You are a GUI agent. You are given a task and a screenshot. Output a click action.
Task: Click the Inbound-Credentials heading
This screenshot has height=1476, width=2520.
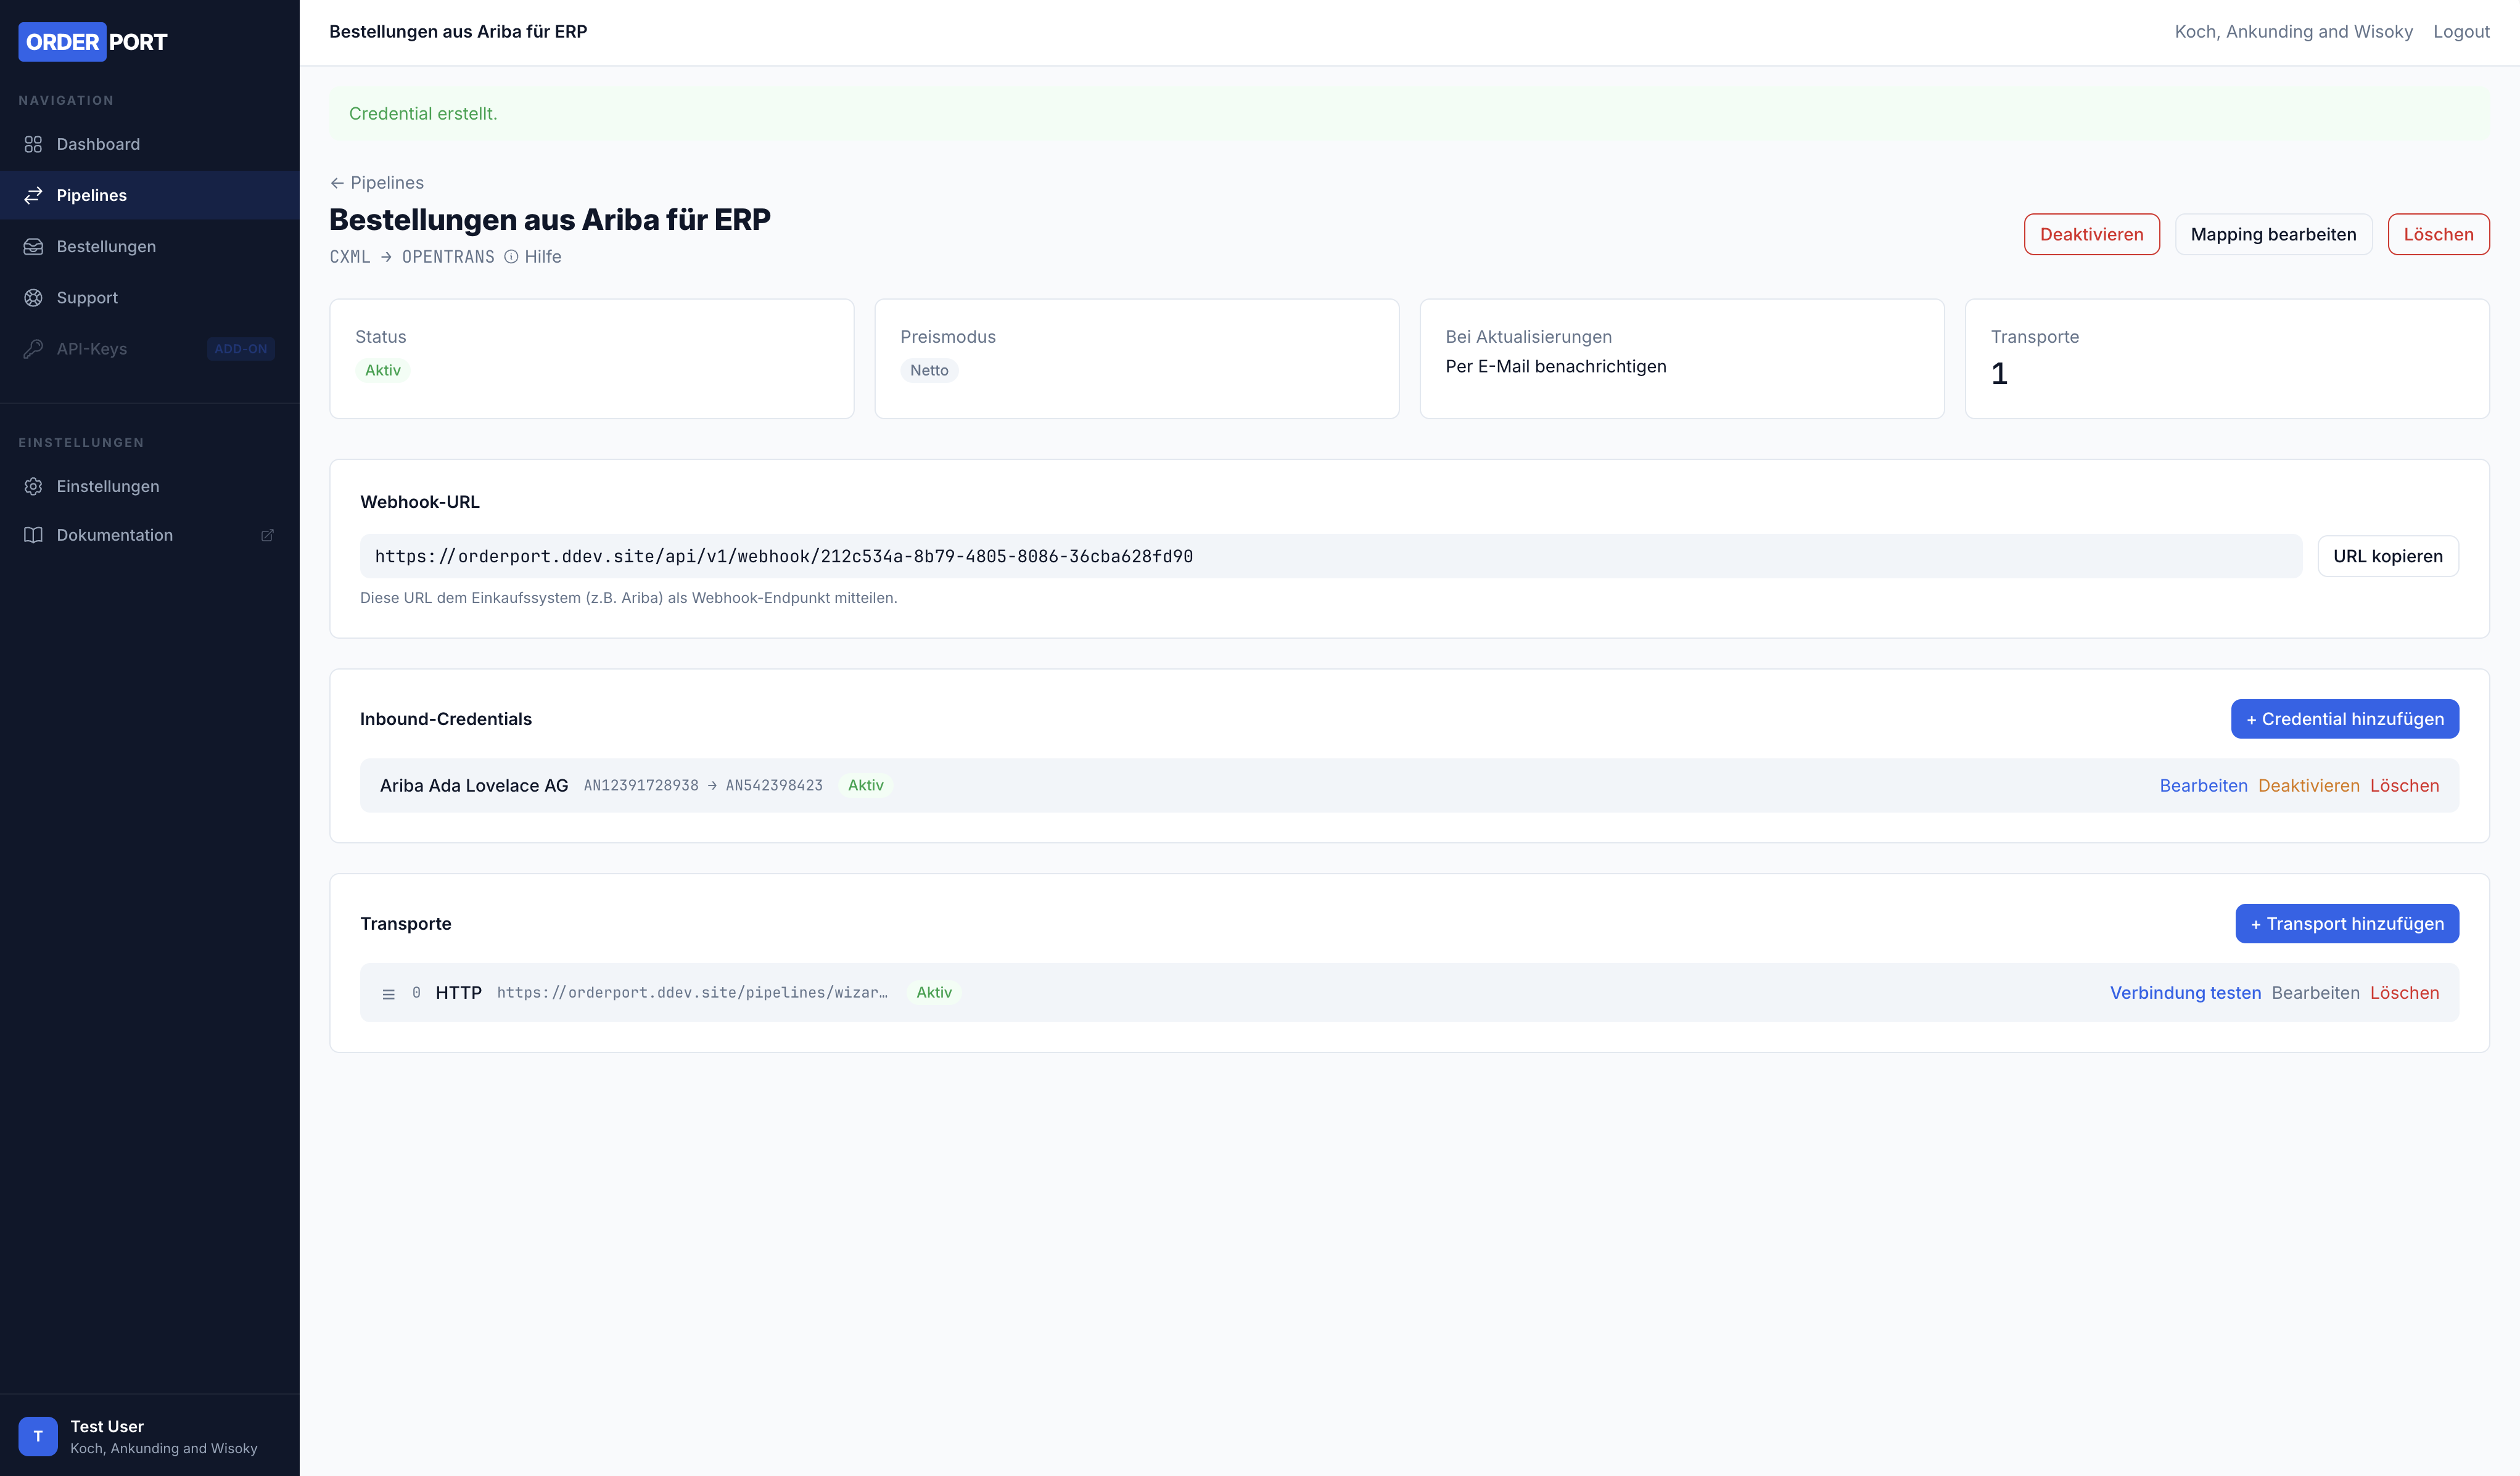point(446,719)
